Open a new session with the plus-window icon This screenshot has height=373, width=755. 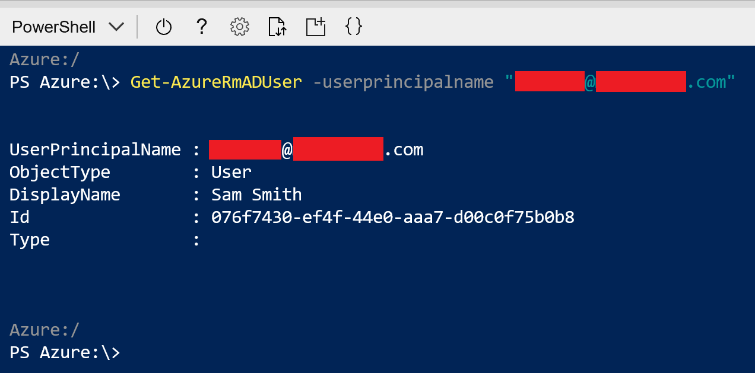click(x=316, y=27)
